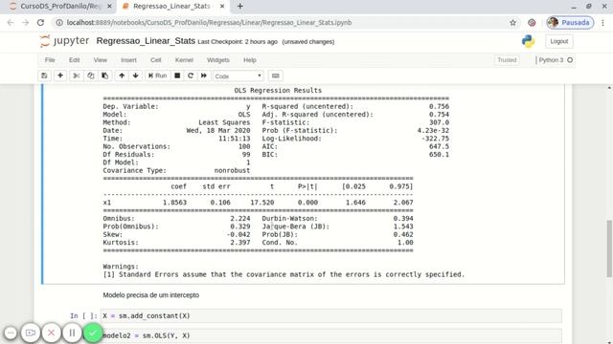Open the recorder more options button

[x=11, y=333]
